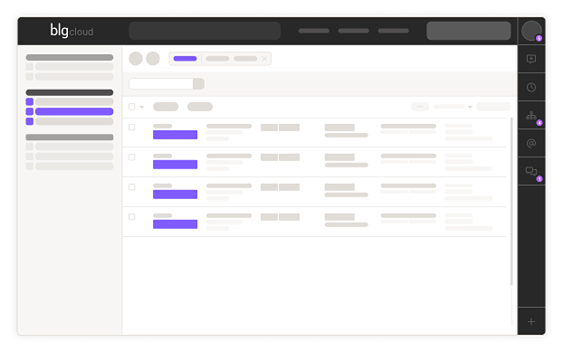The image size is (563, 352).
Task: Click the second round button left of filter chip
Action: tap(153, 59)
